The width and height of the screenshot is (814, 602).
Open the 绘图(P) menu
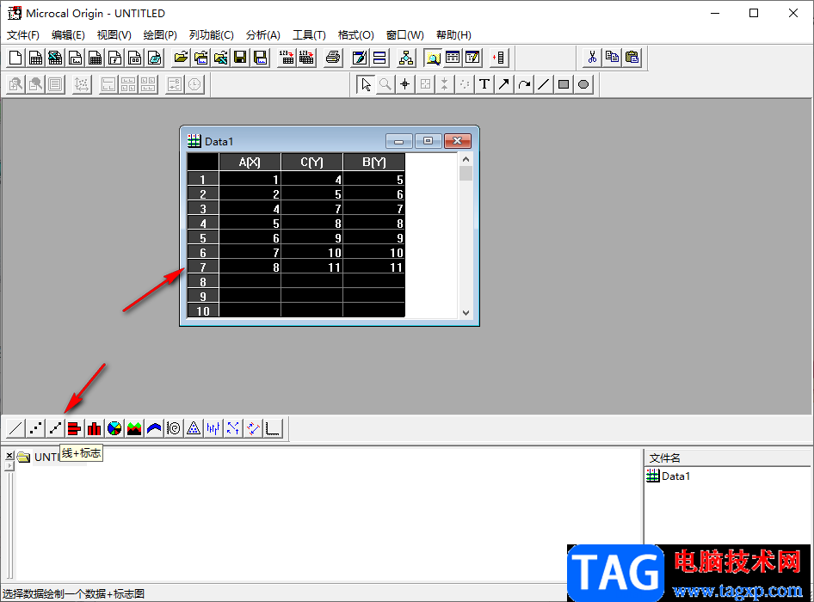[x=160, y=34]
